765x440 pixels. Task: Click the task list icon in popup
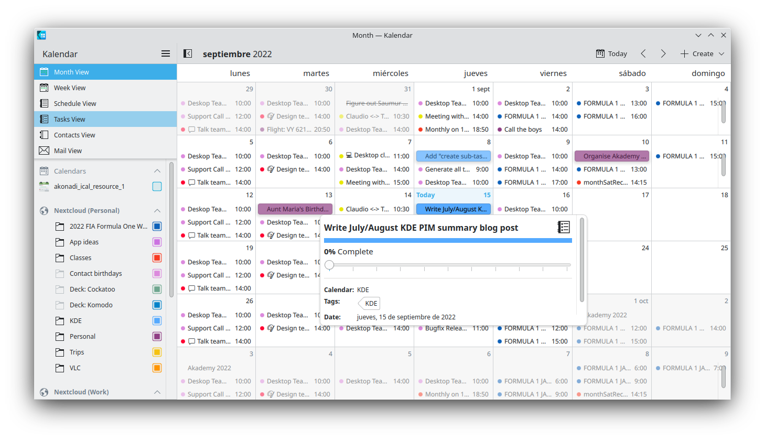[x=564, y=227]
